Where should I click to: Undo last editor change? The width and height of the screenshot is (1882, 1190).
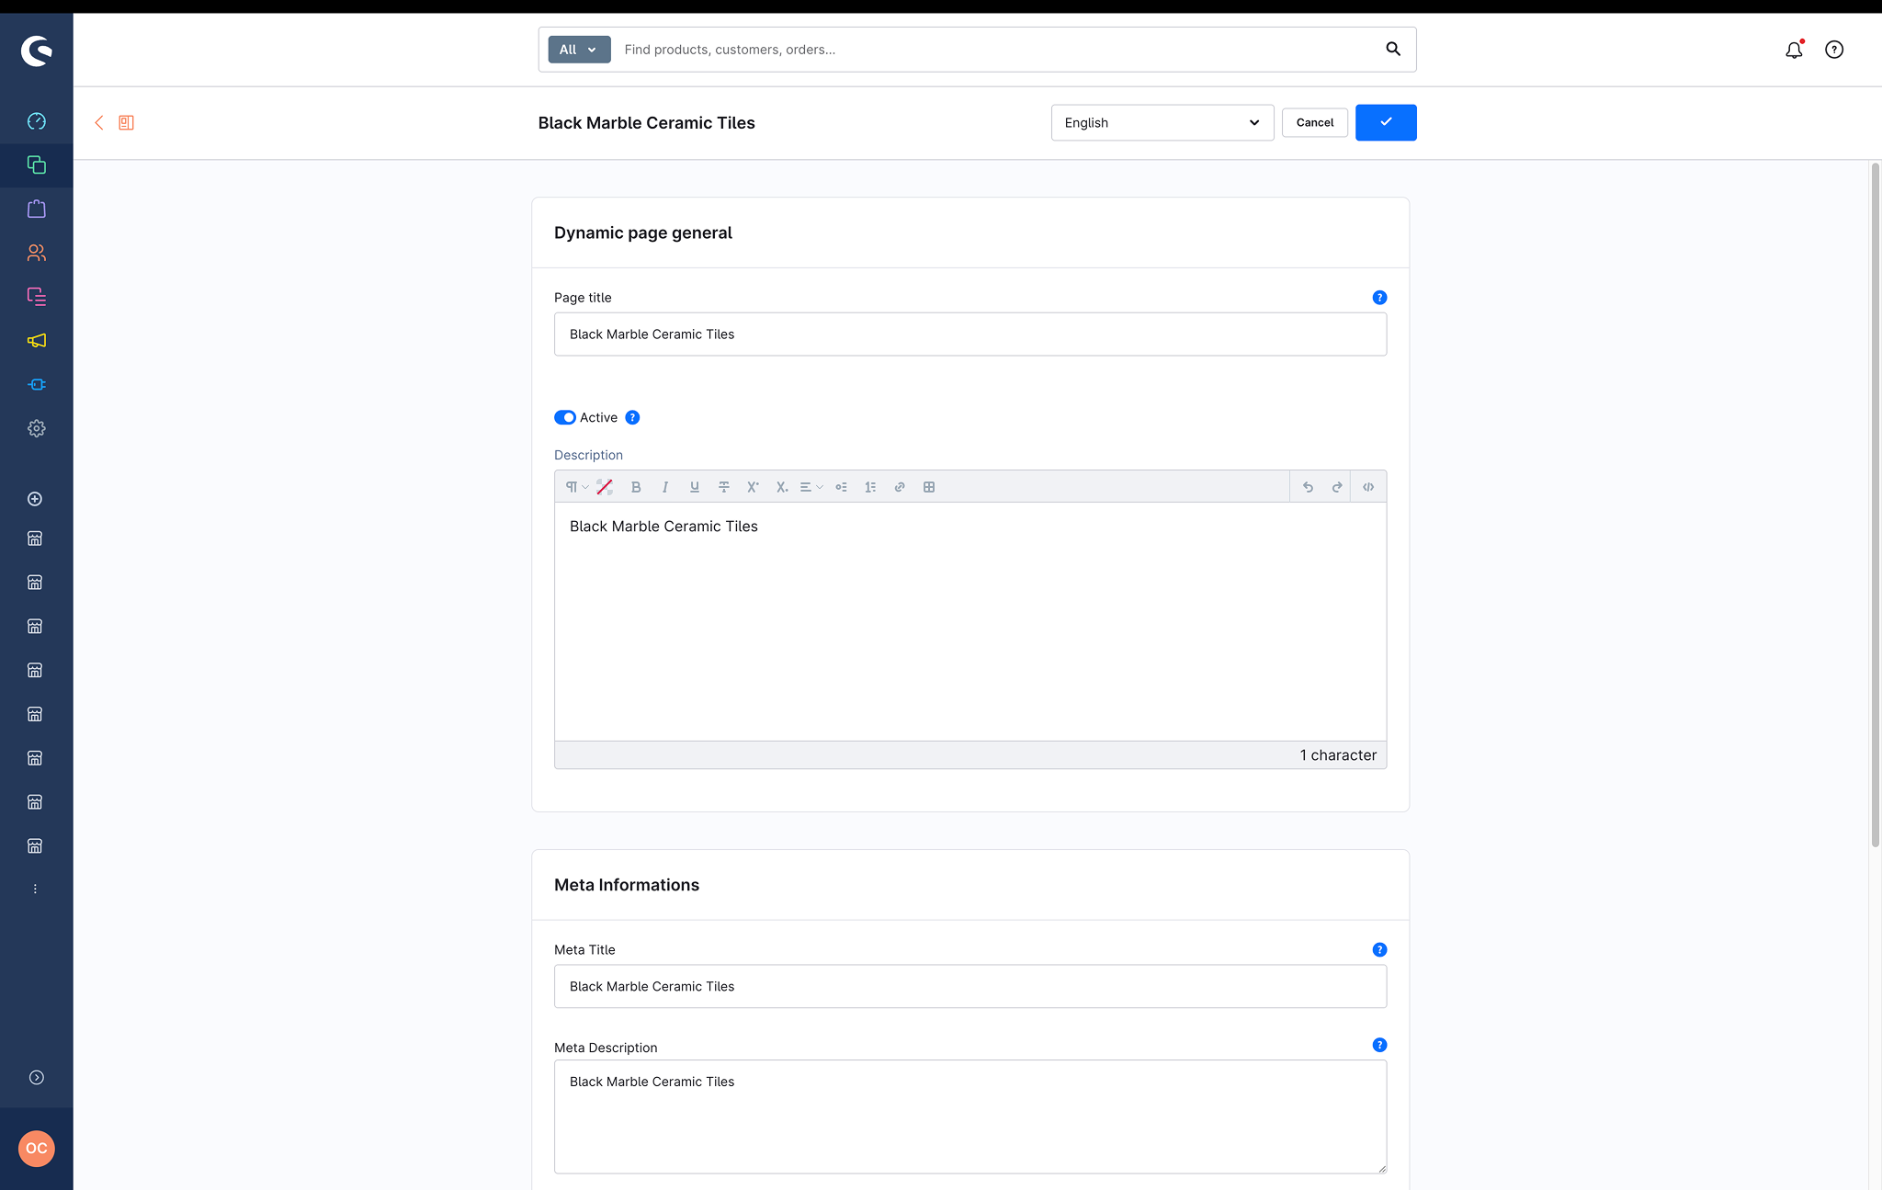[x=1308, y=487]
